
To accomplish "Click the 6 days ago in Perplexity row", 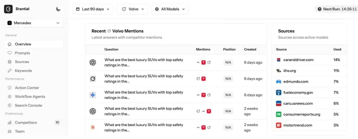I will pyautogui.click(x=253, y=79).
